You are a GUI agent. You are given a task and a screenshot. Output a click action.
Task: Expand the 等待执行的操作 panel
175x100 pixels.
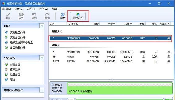click(x=42, y=90)
